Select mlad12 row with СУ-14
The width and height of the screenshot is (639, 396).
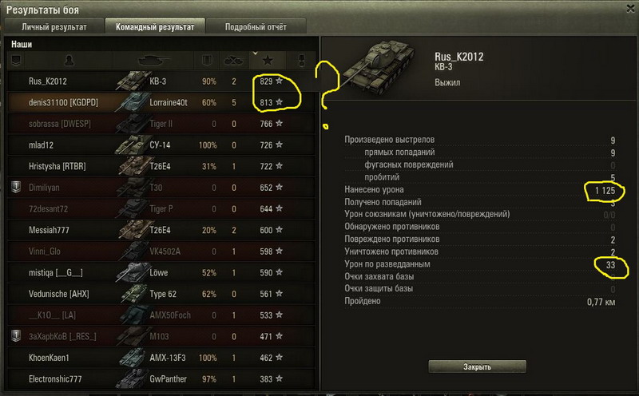161,145
